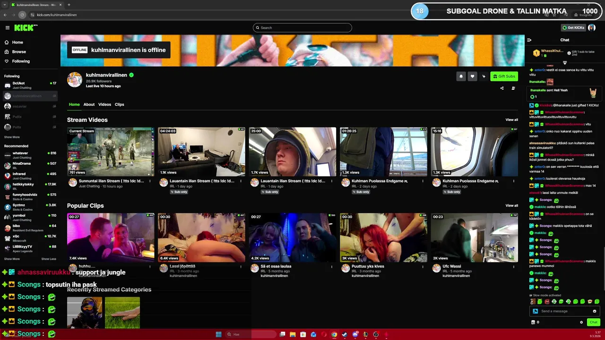Expand the gift leaderboard chevron in chat
The image size is (605, 340).
coord(565,62)
